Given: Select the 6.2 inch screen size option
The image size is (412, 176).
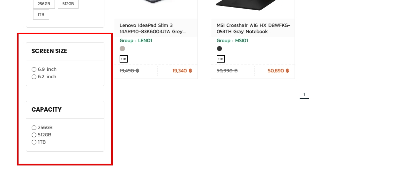Looking at the screenshot, I should [34, 77].
